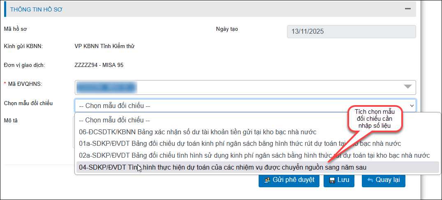Click the red callout annotation bubble
Screen dimensions: 442x200
pyautogui.click(x=374, y=119)
